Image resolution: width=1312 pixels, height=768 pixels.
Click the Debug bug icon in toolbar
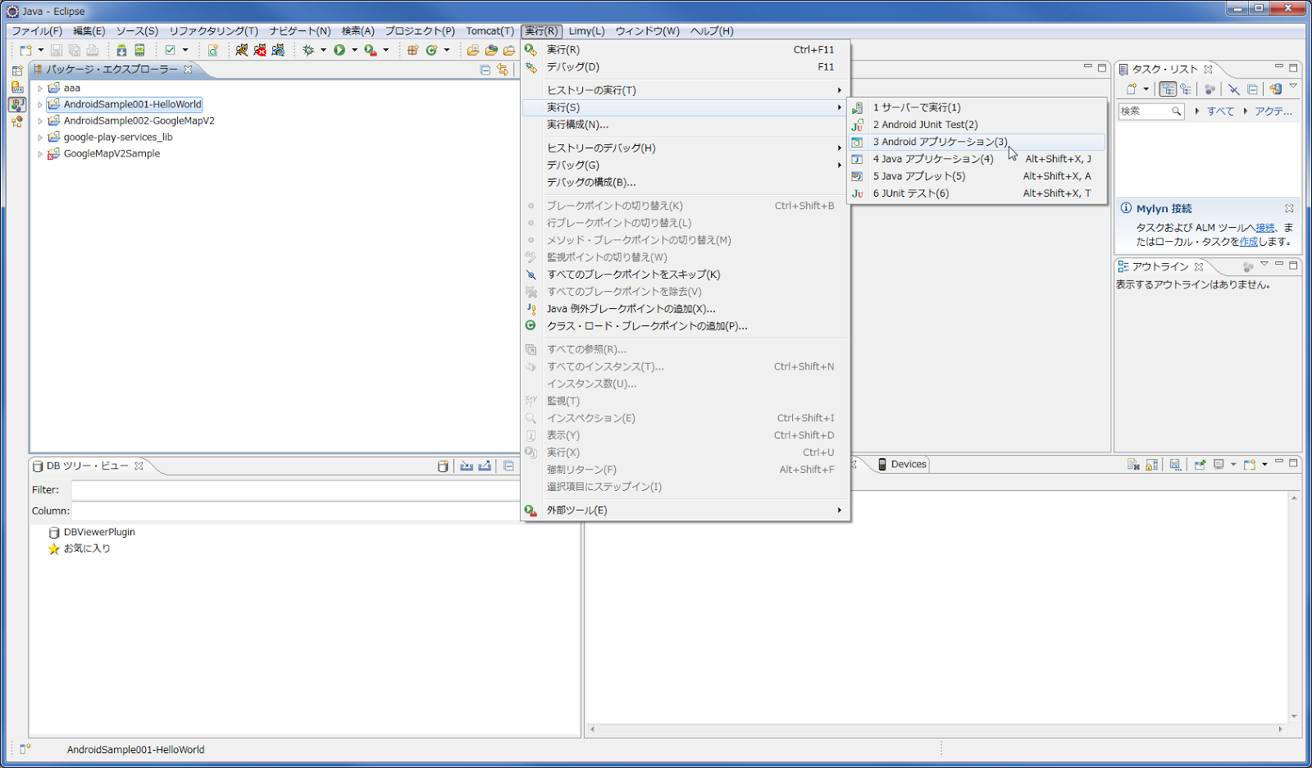pyautogui.click(x=308, y=50)
